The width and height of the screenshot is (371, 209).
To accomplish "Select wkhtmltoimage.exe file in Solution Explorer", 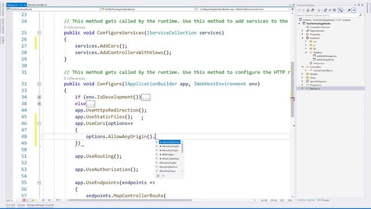I will 325,56.
